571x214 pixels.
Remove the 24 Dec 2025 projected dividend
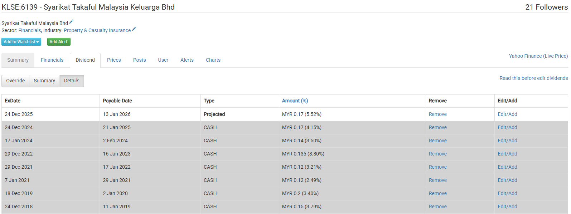(437, 114)
